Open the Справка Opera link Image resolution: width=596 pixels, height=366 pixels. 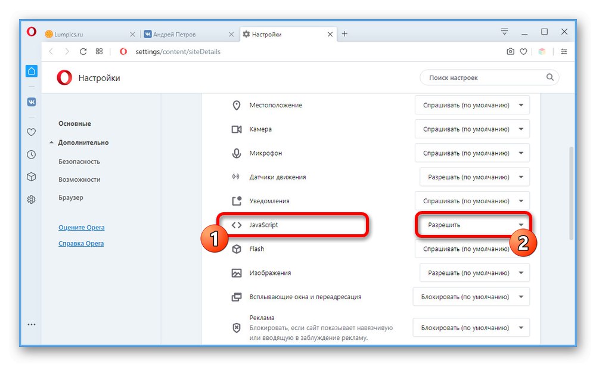(81, 243)
